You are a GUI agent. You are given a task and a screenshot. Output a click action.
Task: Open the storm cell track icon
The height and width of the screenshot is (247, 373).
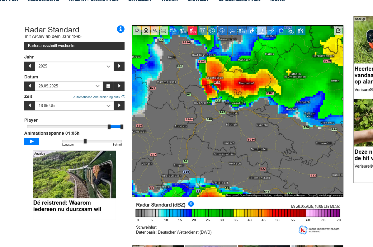point(271,30)
